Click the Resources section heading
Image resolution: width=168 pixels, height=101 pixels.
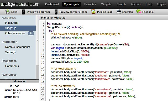(9, 17)
